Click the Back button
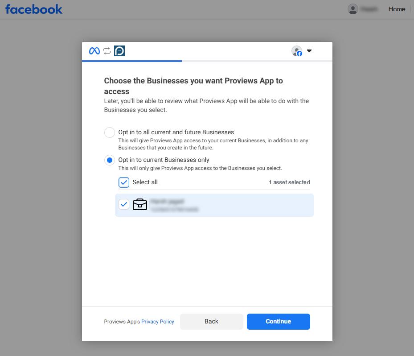Screen dimensions: 414x356 coord(211,321)
